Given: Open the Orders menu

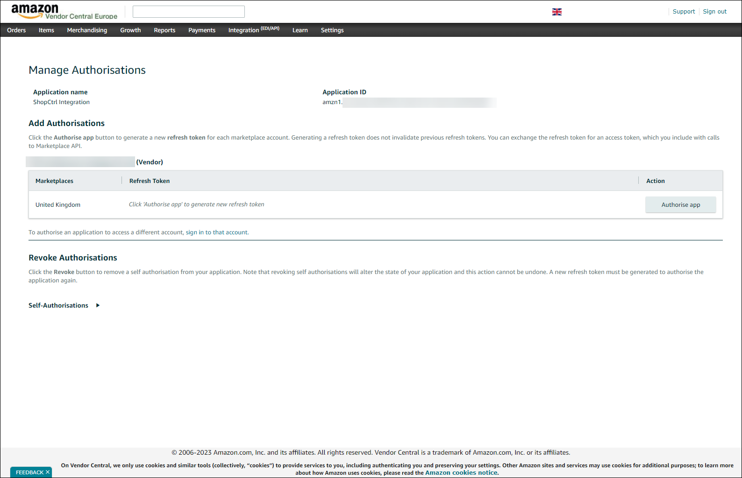Looking at the screenshot, I should pos(16,30).
